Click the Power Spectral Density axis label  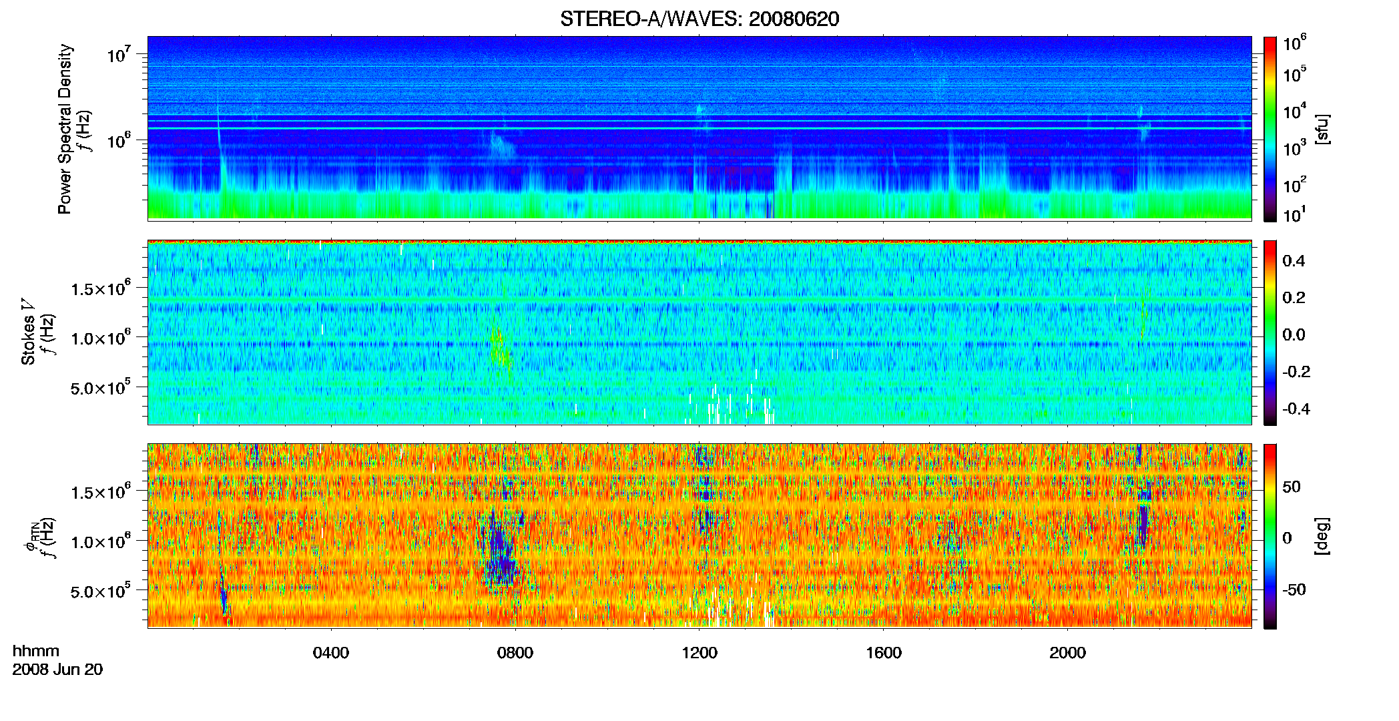tap(65, 129)
